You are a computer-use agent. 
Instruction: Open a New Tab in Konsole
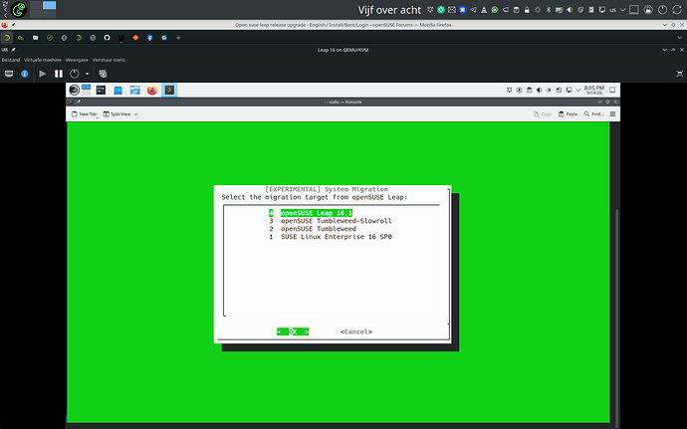(84, 113)
